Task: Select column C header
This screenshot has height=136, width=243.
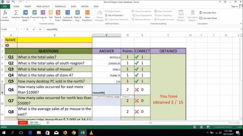Action: 106,35
